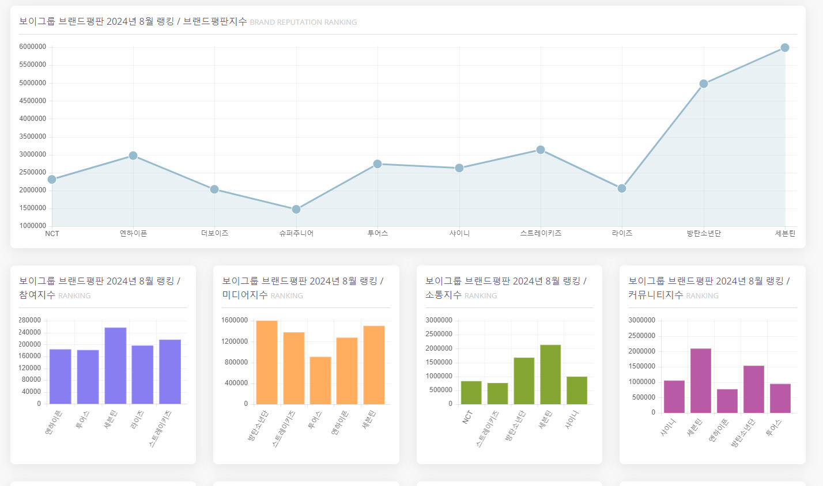Click the 미디어지수 chart card title
Image resolution: width=823 pixels, height=486 pixels.
pos(303,287)
